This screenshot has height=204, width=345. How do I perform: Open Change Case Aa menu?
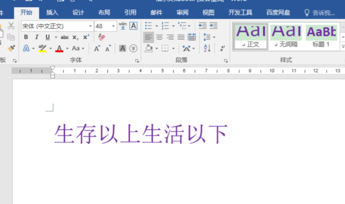(x=78, y=48)
